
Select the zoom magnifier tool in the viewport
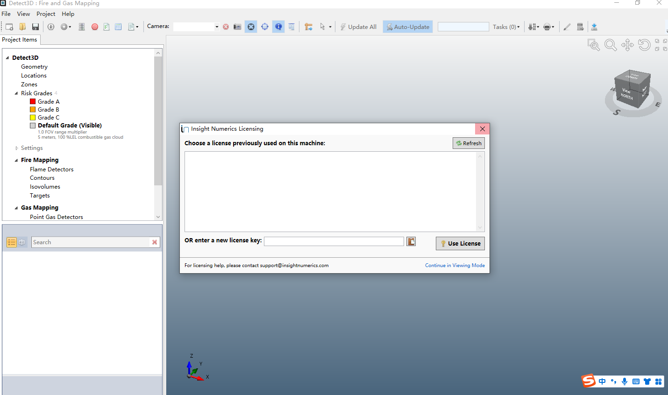coord(611,45)
